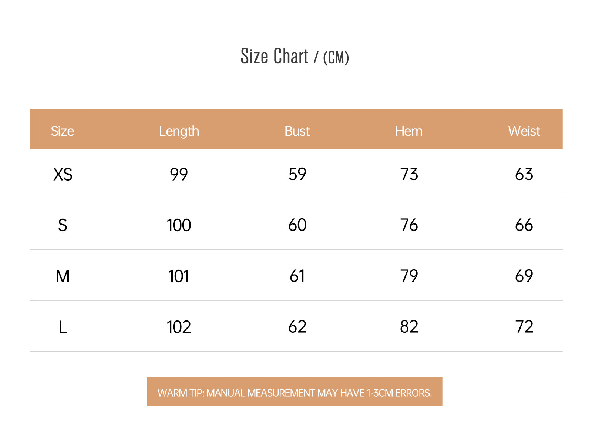Select the S size row label

[x=63, y=225]
